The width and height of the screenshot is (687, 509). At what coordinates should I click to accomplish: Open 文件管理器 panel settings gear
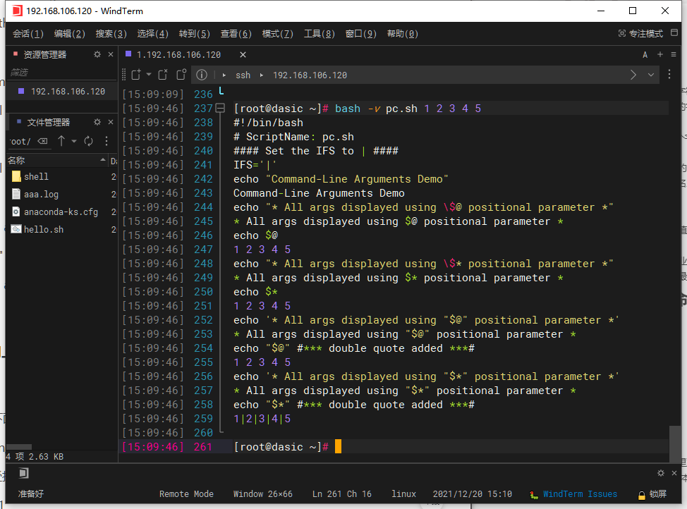[x=97, y=122]
